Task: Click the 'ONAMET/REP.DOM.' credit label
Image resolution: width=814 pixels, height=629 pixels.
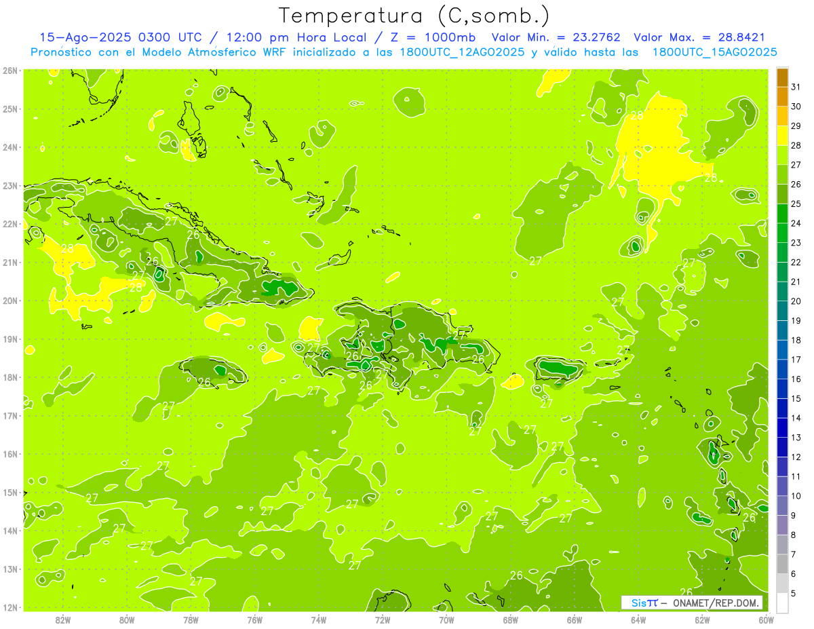Action: point(716,603)
